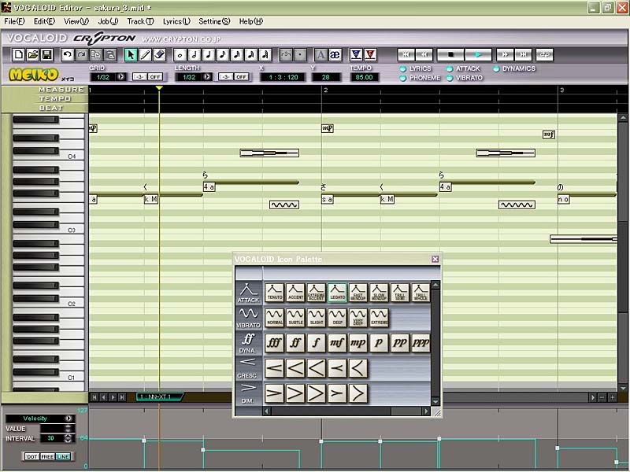The width and height of the screenshot is (630, 472).
Task: Open the Setting menu
Action: 214,21
